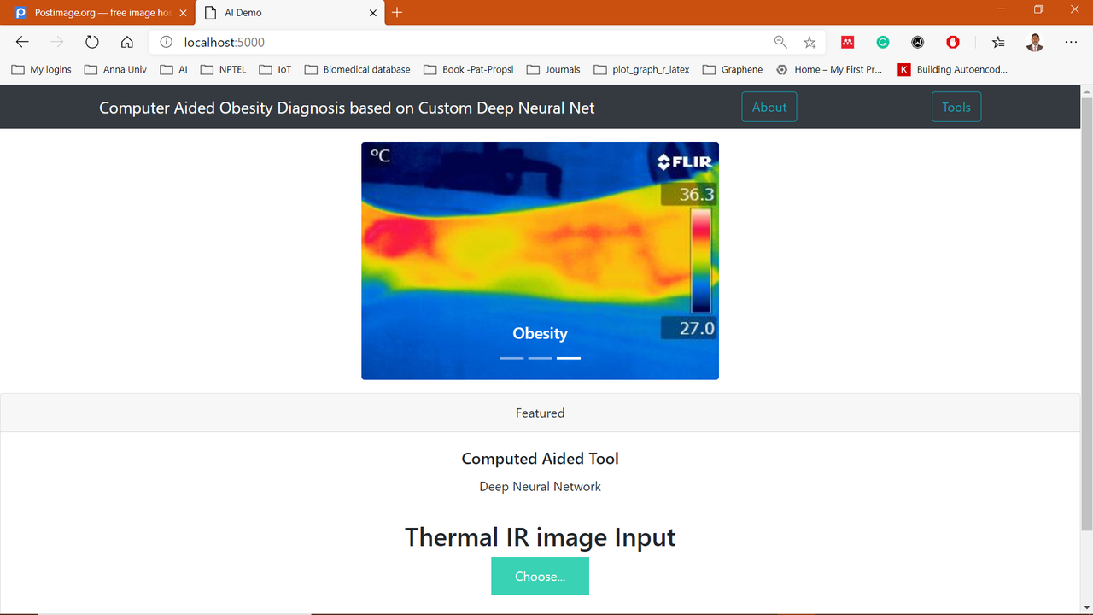Open the Anna Univ bookmark folder
1093x615 pixels.
click(115, 70)
